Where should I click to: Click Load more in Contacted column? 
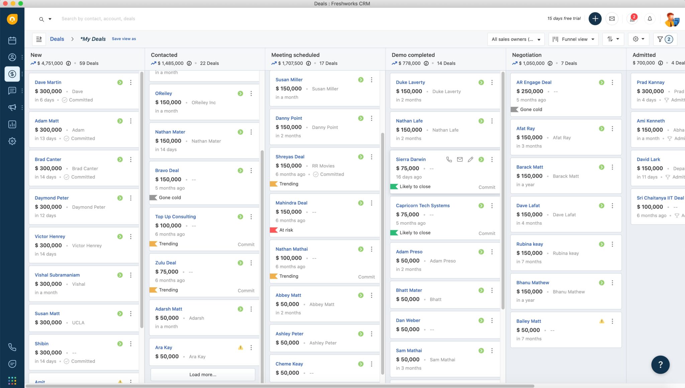203,375
